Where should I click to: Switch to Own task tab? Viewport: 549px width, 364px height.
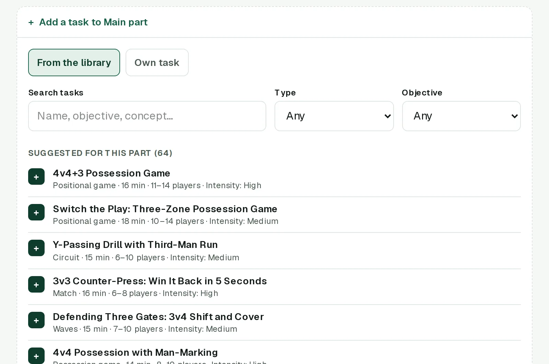click(157, 62)
